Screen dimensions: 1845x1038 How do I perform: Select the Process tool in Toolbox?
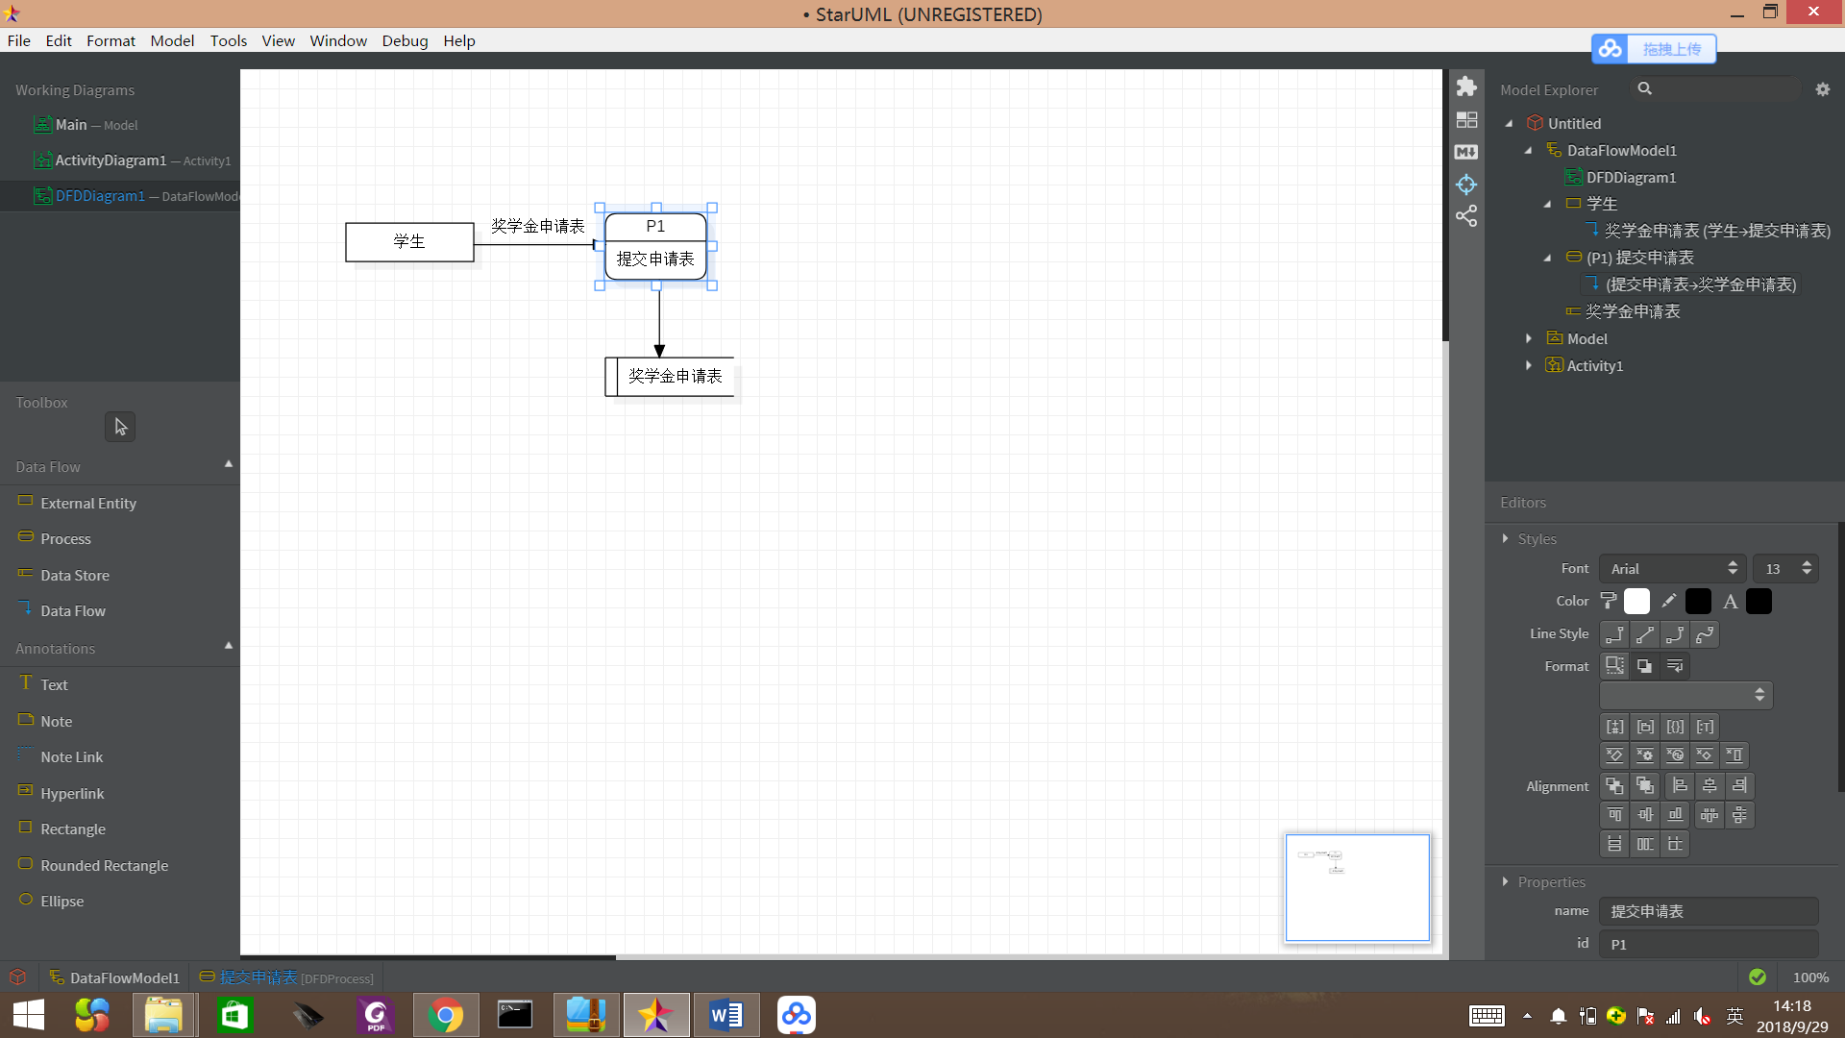(65, 539)
